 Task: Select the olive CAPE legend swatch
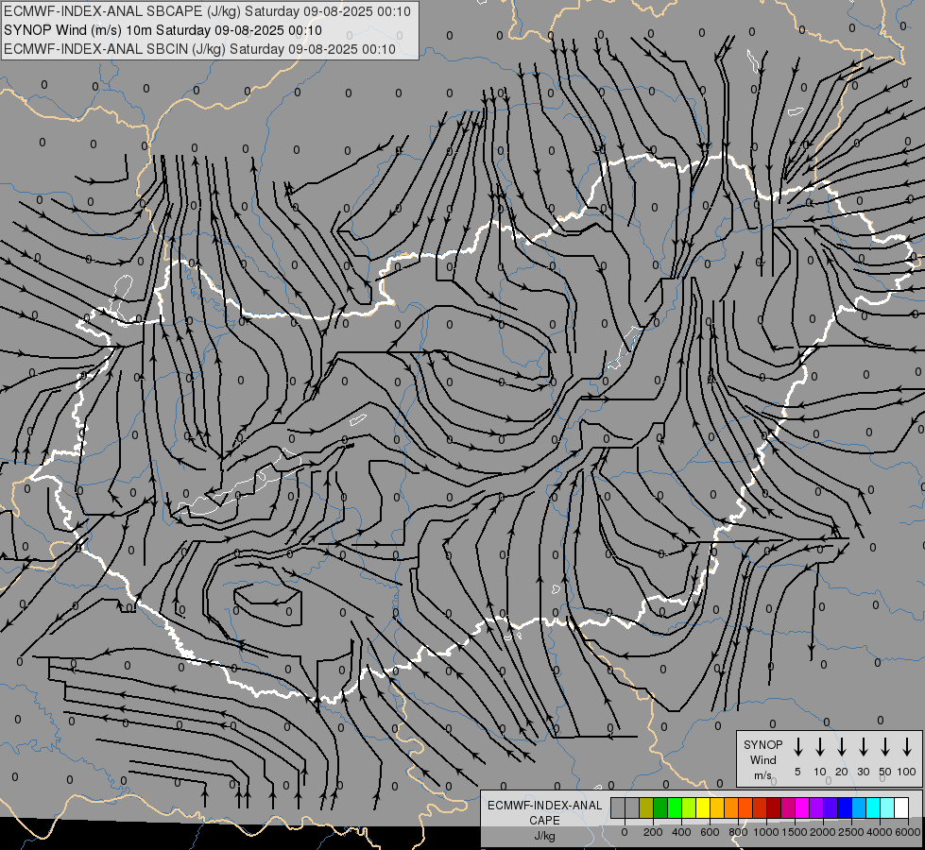pyautogui.click(x=646, y=808)
